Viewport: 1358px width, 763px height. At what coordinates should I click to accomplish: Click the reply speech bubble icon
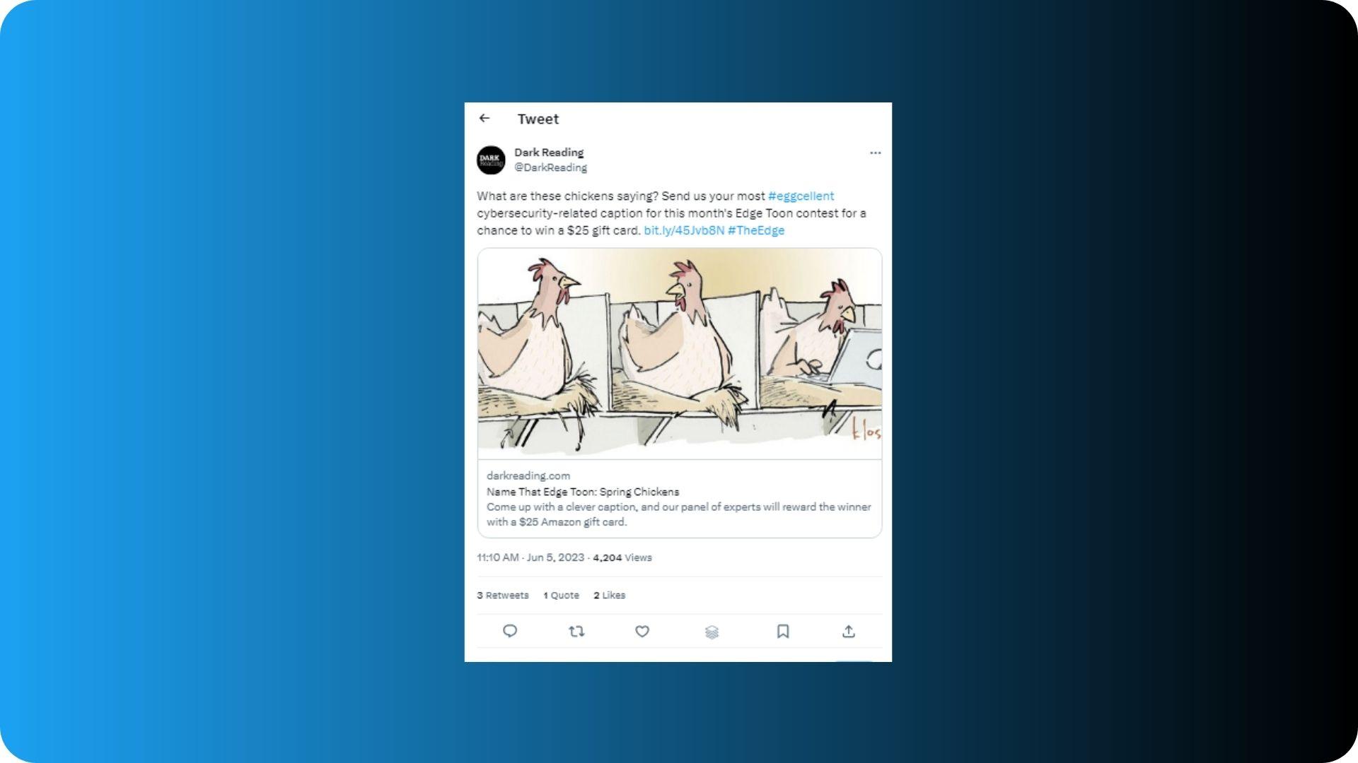(510, 631)
